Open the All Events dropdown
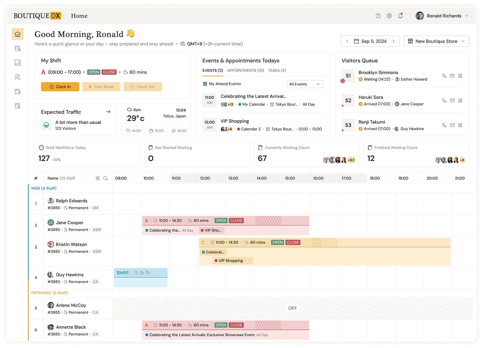Screen dimensions: 483x348 point(305,84)
